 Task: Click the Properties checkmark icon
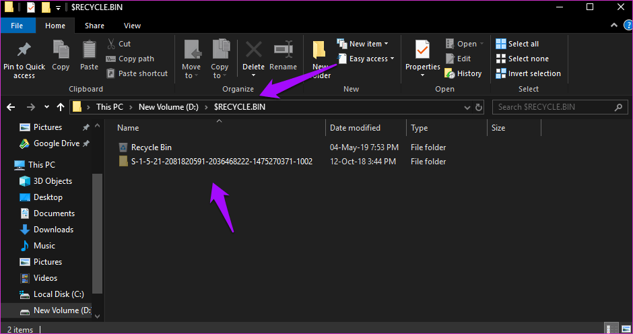(x=422, y=50)
